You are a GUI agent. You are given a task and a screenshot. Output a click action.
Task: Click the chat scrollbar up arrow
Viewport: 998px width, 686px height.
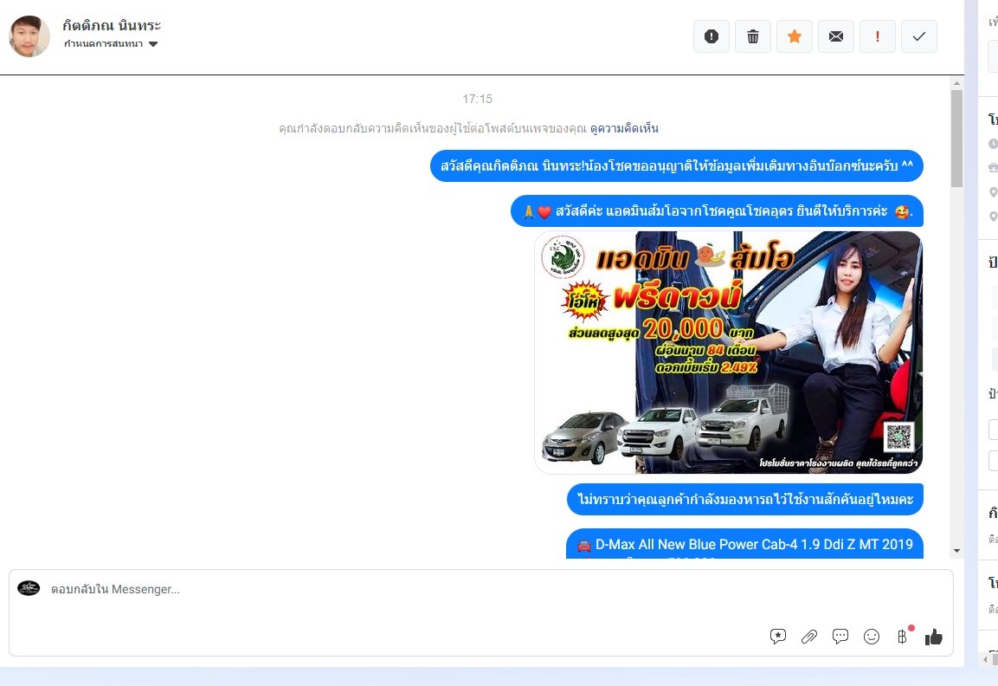pyautogui.click(x=956, y=83)
